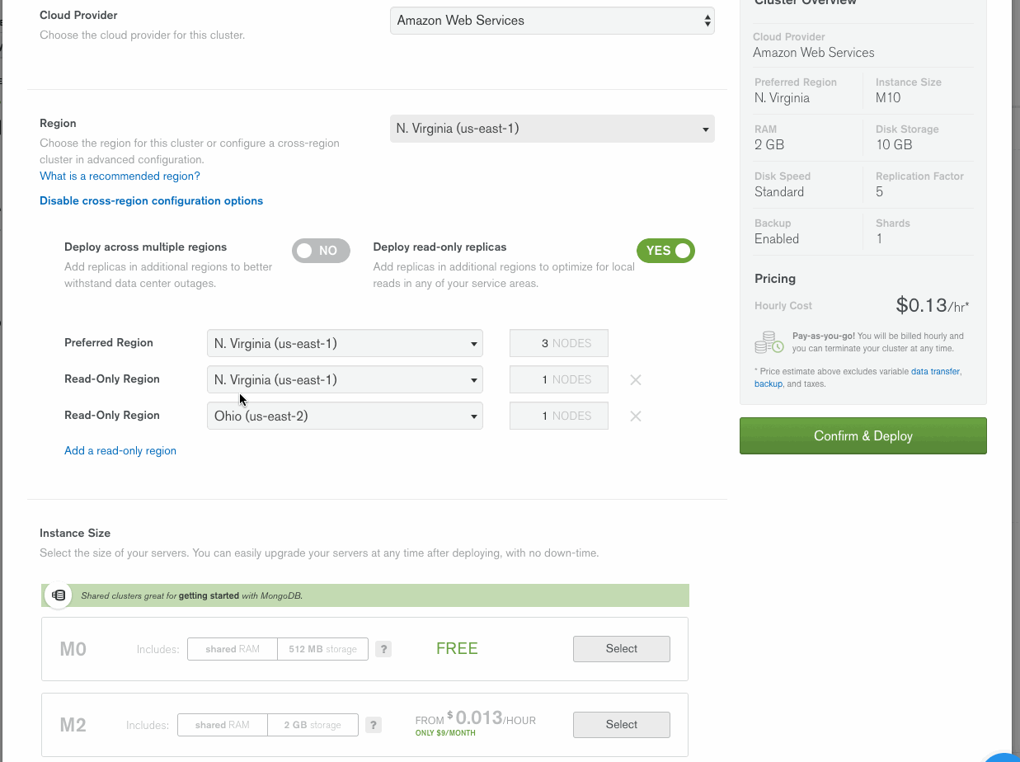The image size is (1020, 762).
Task: Click the 3 NODES input field
Action: click(558, 343)
